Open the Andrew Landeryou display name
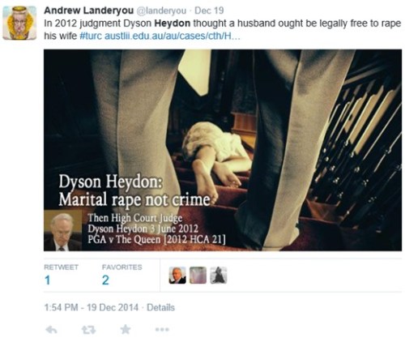405x342 pixels. click(x=88, y=11)
